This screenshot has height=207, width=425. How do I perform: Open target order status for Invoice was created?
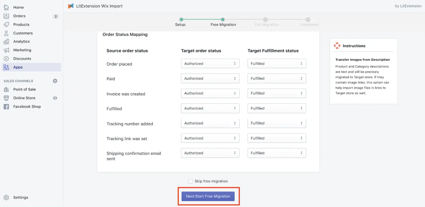click(210, 93)
